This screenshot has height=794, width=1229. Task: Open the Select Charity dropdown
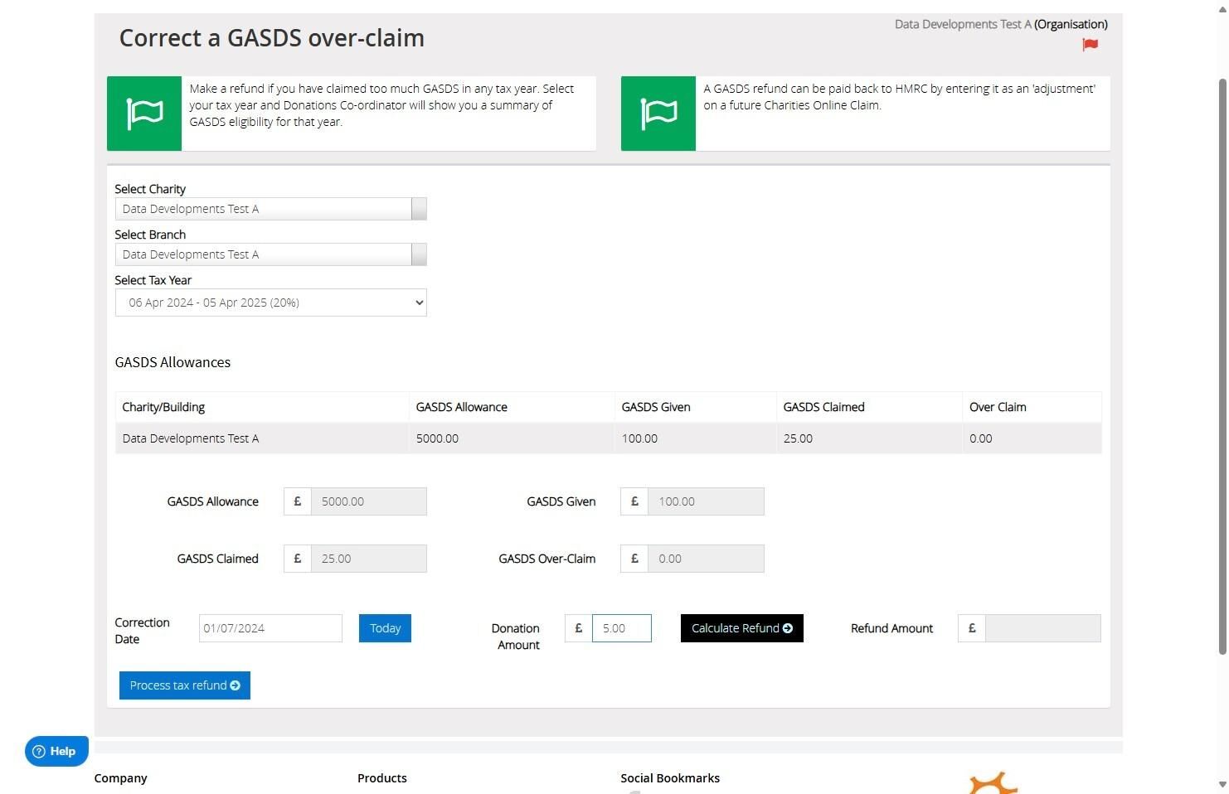[270, 209]
